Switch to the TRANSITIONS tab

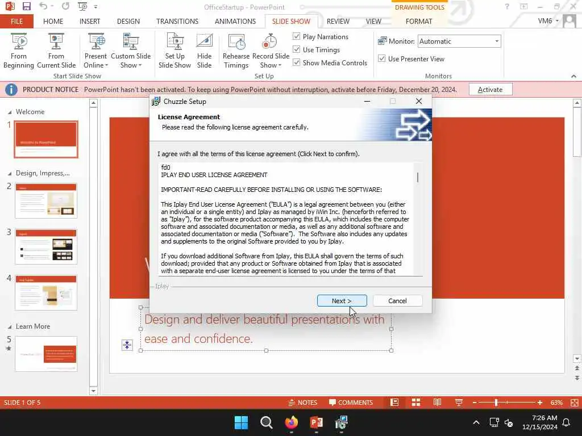tap(177, 21)
